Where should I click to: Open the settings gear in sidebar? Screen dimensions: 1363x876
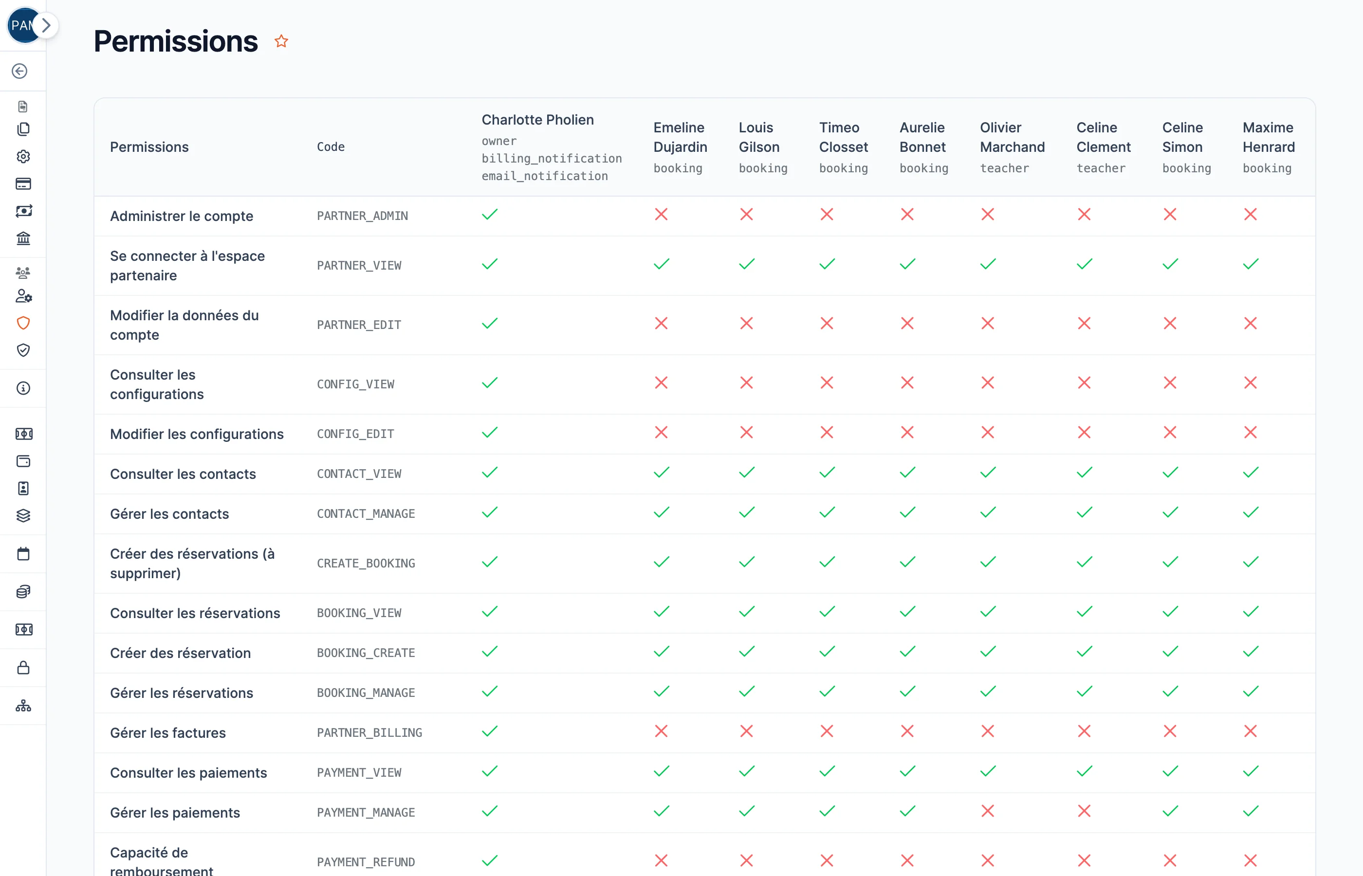tap(23, 156)
